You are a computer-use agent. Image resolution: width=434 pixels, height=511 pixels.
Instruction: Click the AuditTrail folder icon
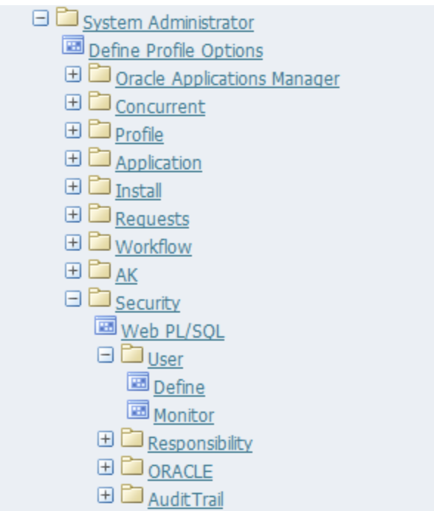[132, 493]
